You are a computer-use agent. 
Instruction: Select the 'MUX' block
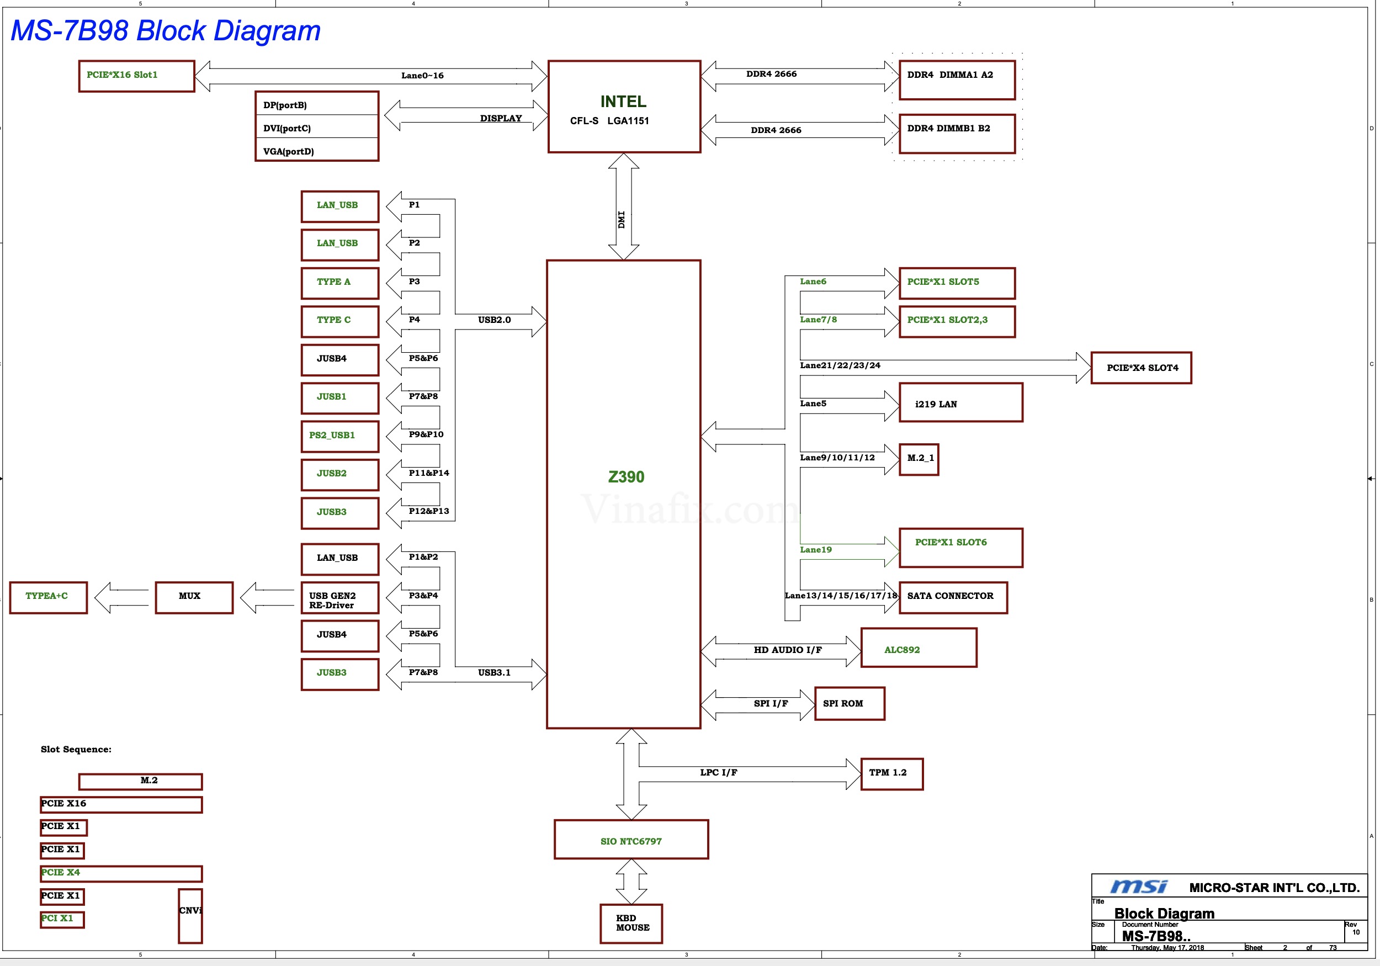point(194,597)
